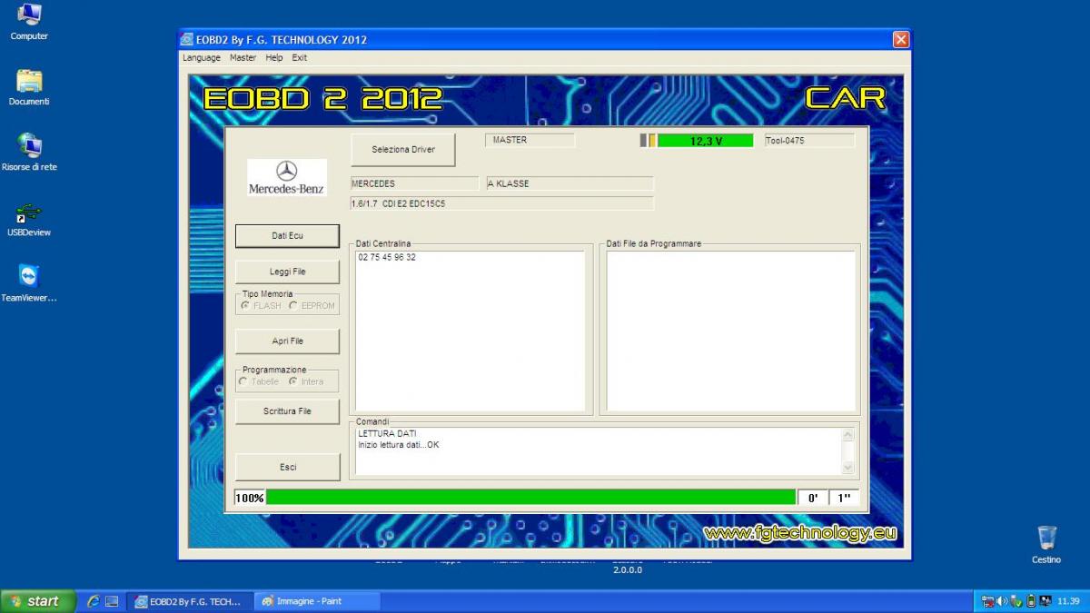Click the volume icon in system tray
The image size is (1090, 613).
[1002, 601]
